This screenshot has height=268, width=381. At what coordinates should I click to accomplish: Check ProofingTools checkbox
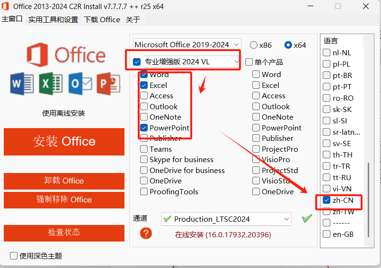144,191
